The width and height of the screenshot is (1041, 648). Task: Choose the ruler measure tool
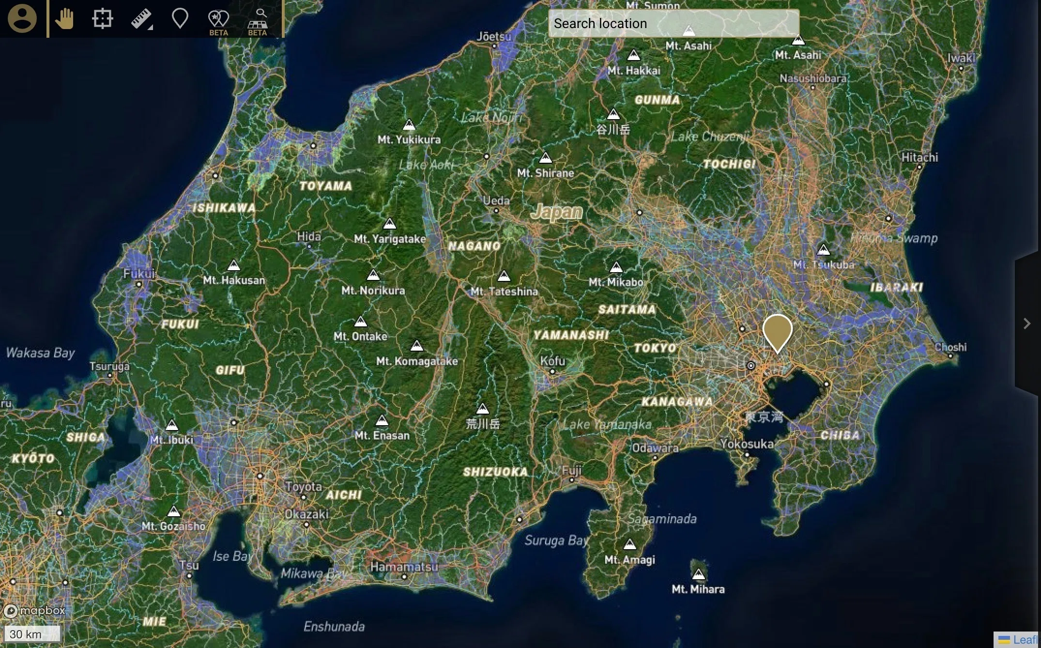point(142,19)
